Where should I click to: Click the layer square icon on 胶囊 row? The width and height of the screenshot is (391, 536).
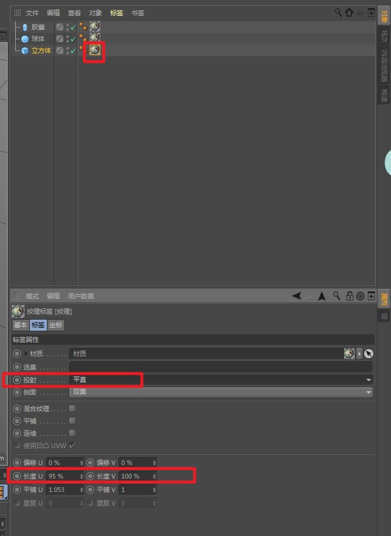point(60,27)
